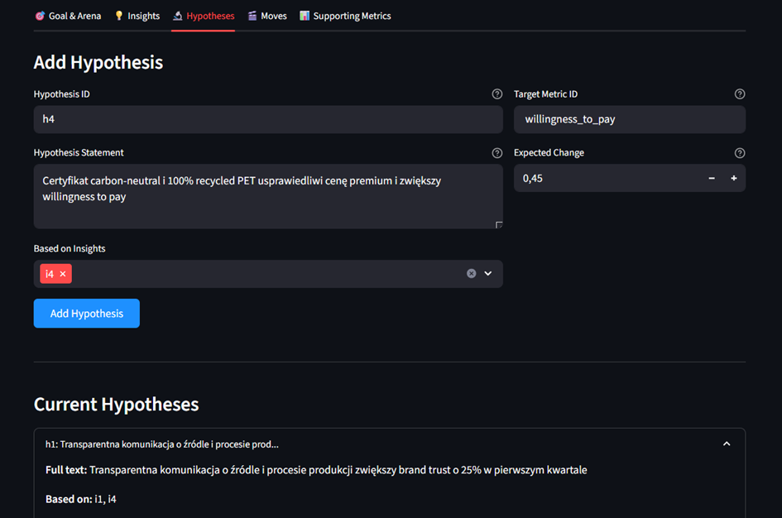
Task: Click the Hypothesis Statement help icon
Action: click(x=497, y=152)
